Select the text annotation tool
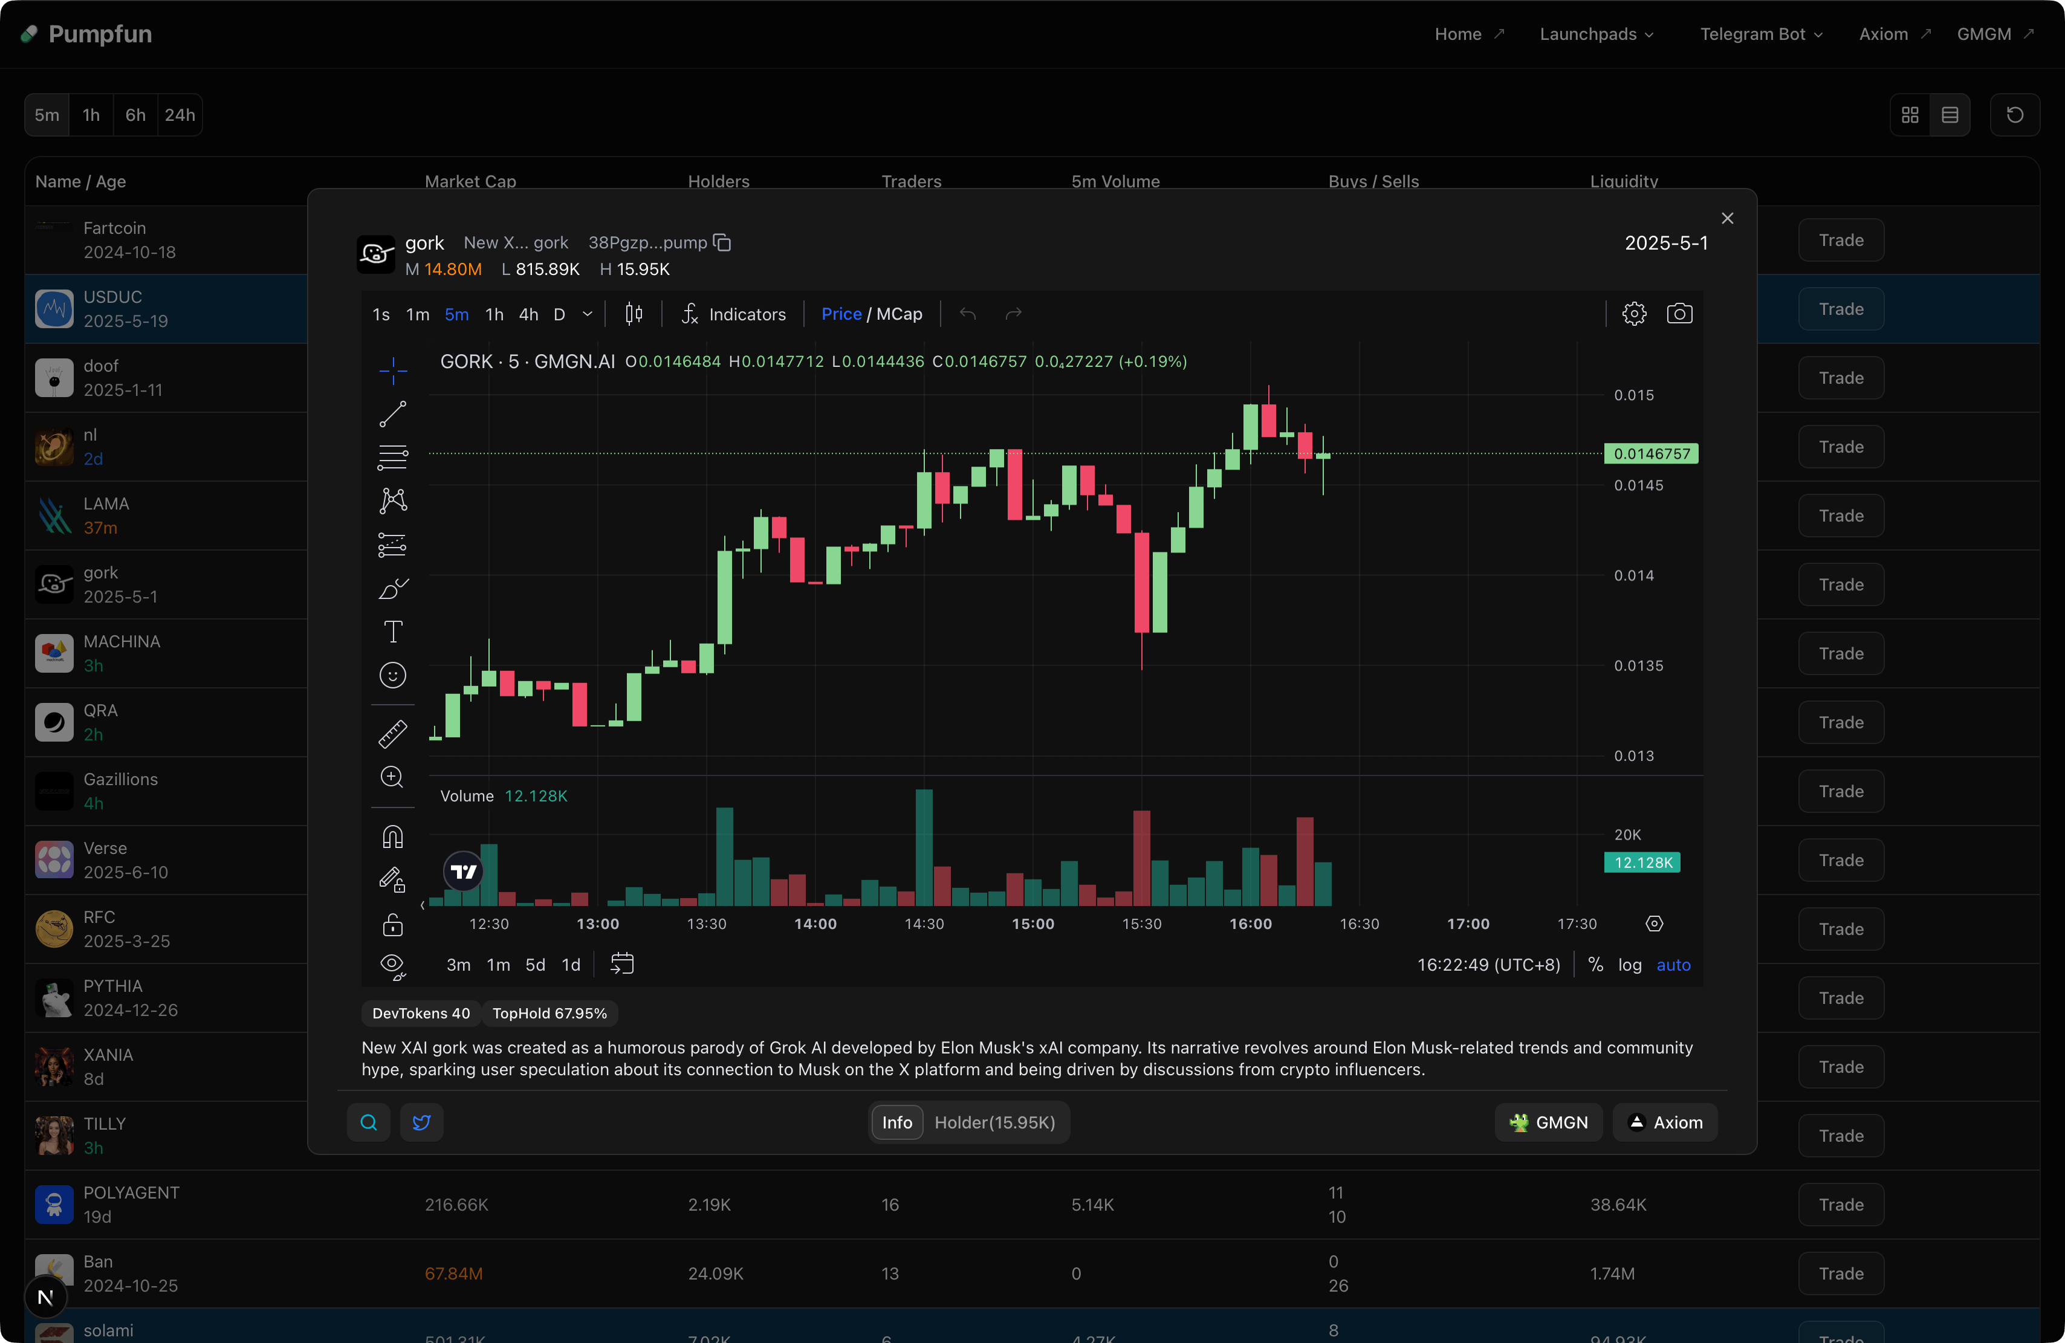This screenshot has height=1343, width=2065. 392,632
